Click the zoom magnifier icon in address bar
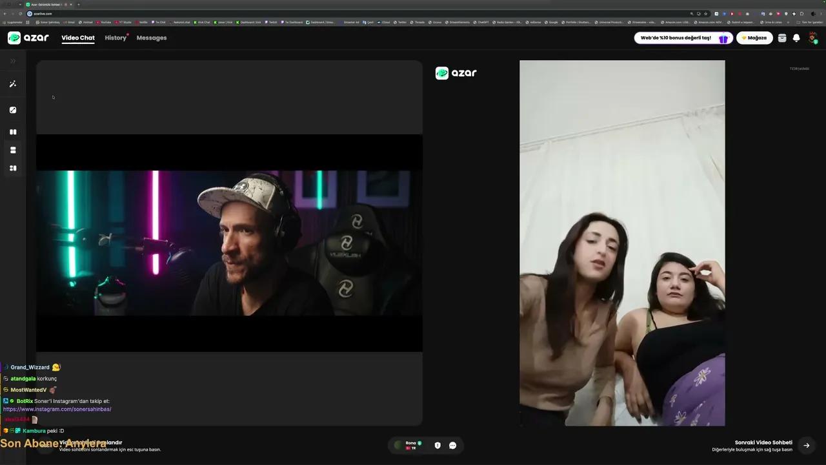826x465 pixels. click(x=692, y=14)
